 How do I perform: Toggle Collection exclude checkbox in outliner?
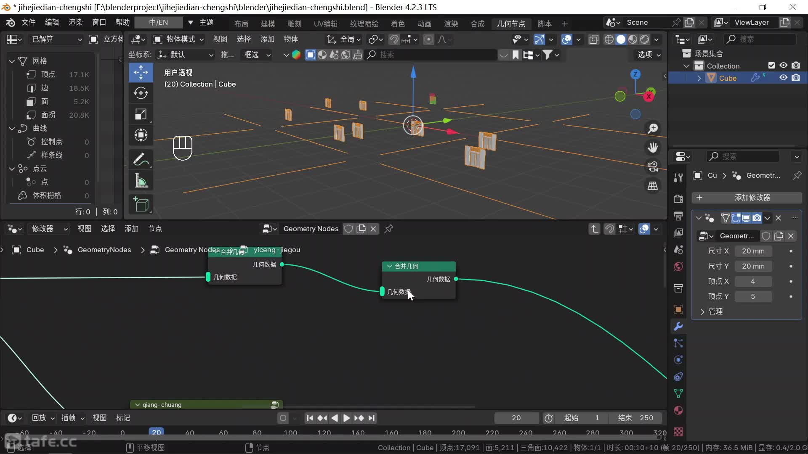click(x=771, y=66)
